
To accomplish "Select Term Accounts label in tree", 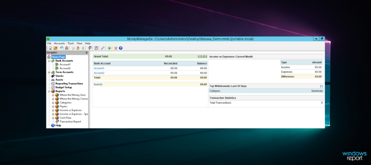I will point(64,72).
